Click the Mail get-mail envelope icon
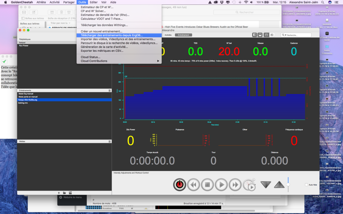Screen dimensions: 343x214 coord(24,12)
